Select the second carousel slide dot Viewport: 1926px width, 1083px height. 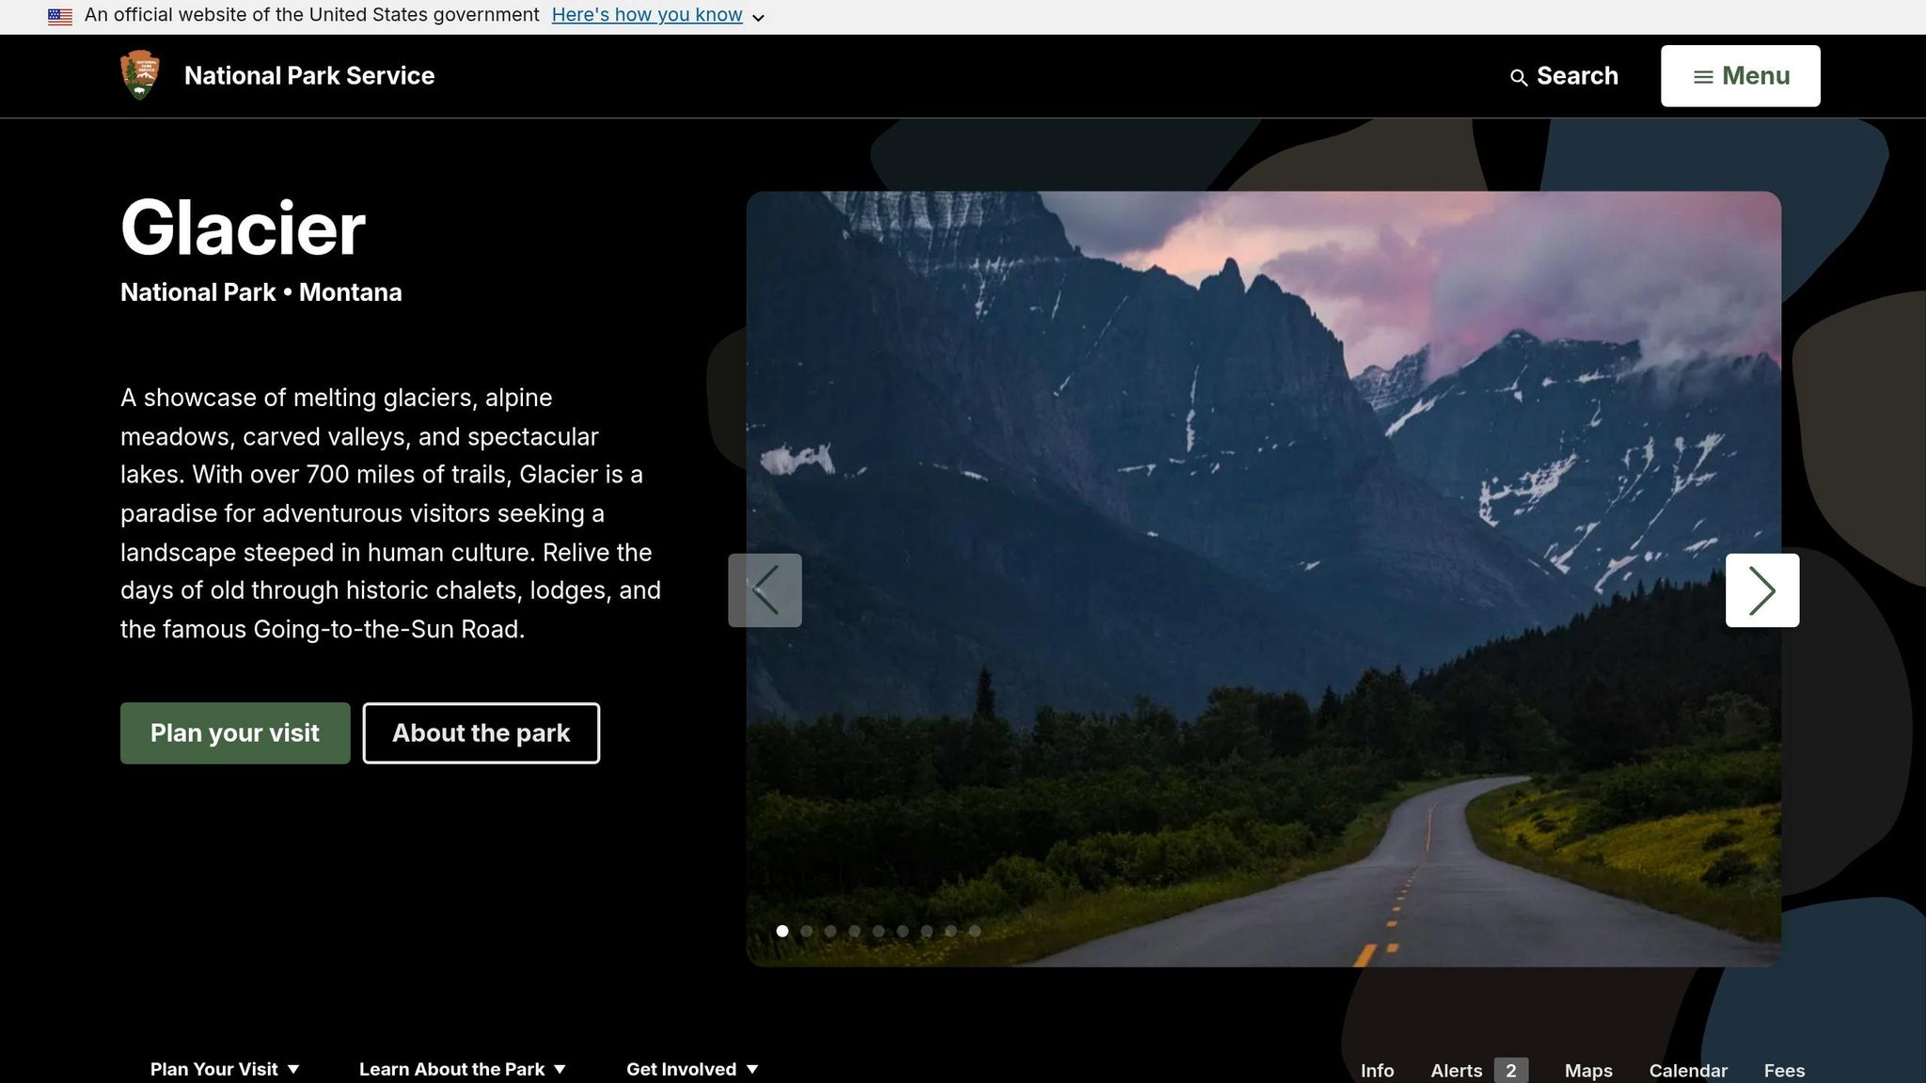click(x=806, y=931)
